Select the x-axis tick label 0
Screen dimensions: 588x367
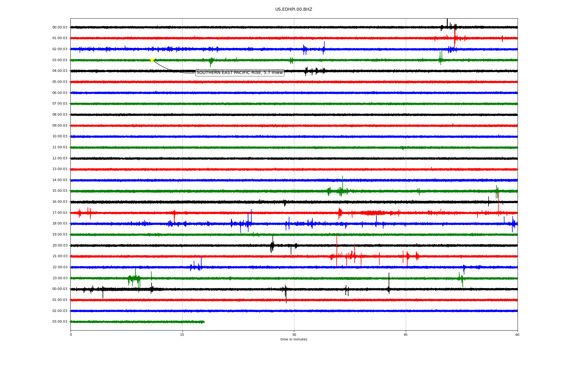pyautogui.click(x=71, y=335)
